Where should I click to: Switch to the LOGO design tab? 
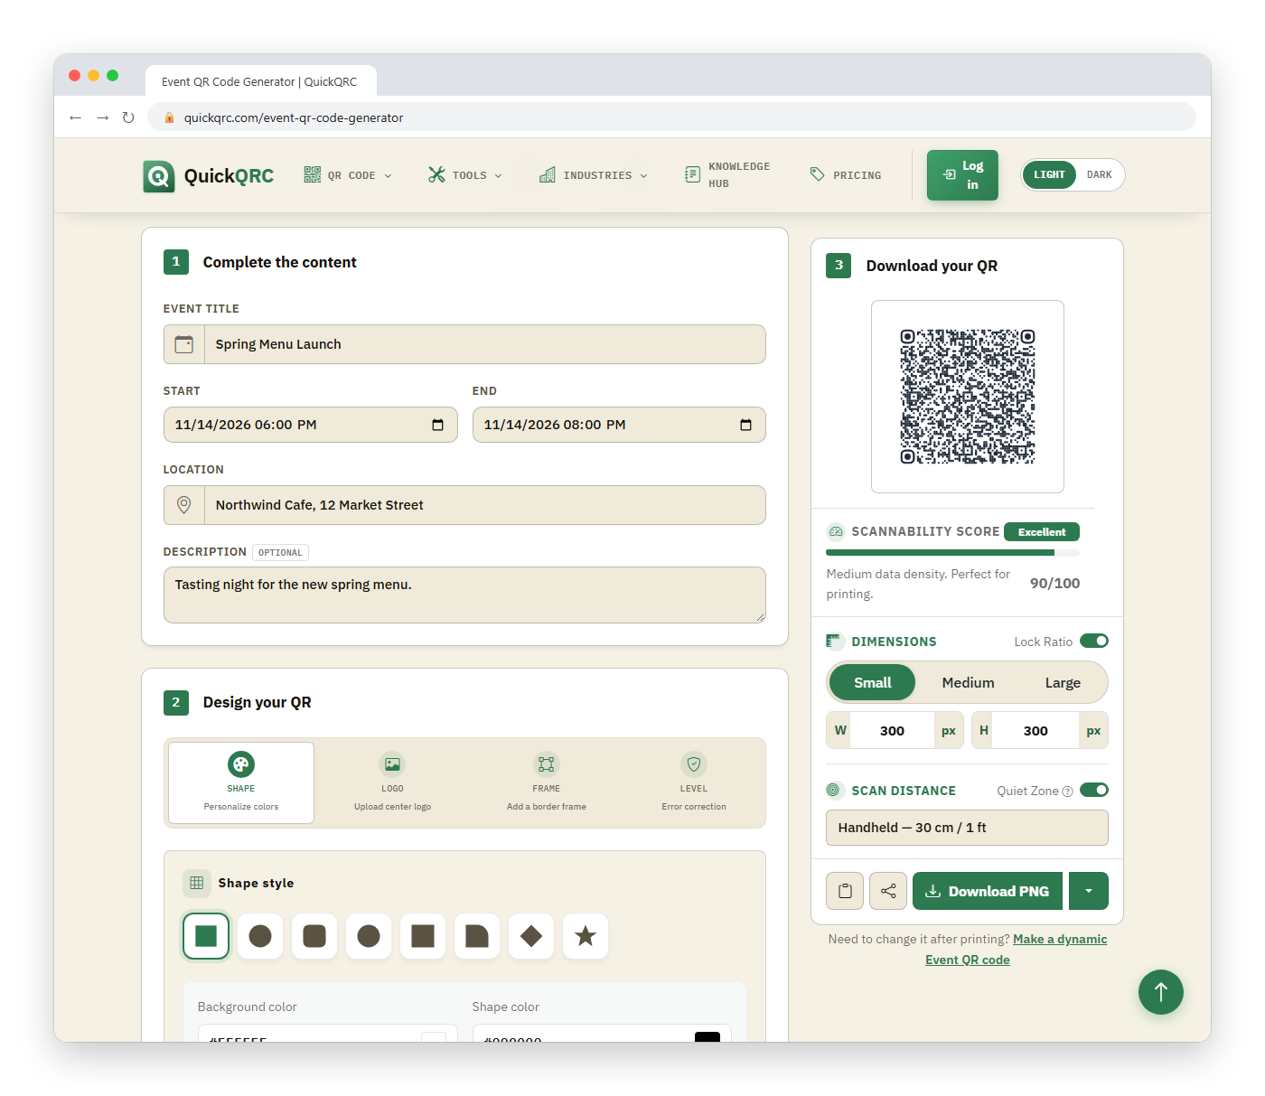tap(392, 782)
